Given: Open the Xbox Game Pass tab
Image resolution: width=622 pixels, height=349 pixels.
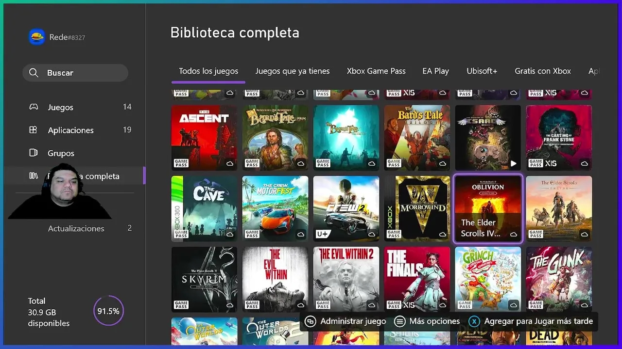Looking at the screenshot, I should pos(376,71).
